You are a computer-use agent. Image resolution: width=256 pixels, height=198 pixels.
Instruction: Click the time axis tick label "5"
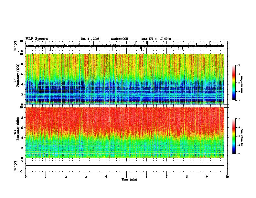tap(126, 177)
